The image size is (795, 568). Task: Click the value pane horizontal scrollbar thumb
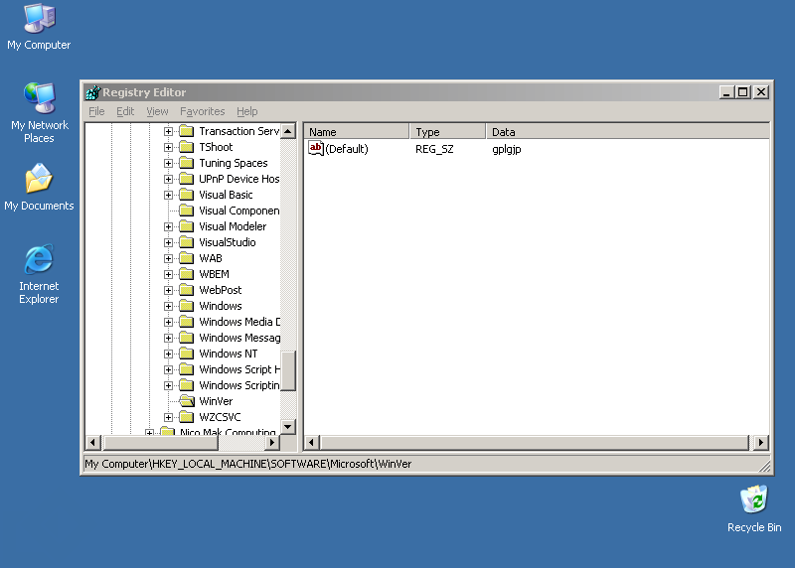pos(535,442)
